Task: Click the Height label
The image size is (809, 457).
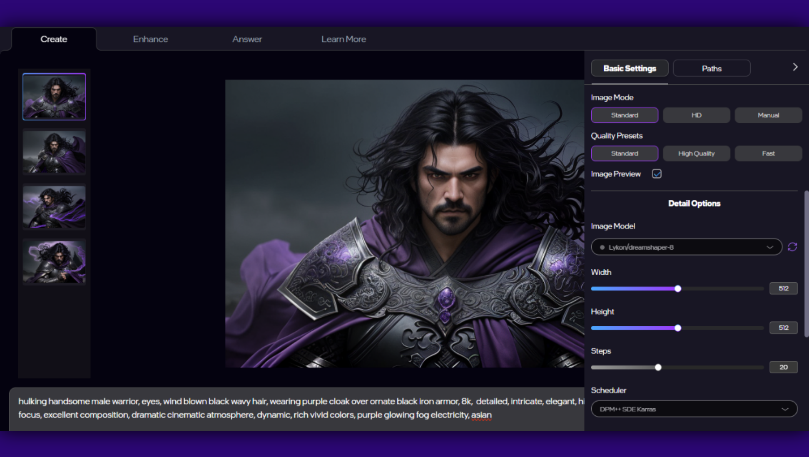Action: (x=602, y=312)
